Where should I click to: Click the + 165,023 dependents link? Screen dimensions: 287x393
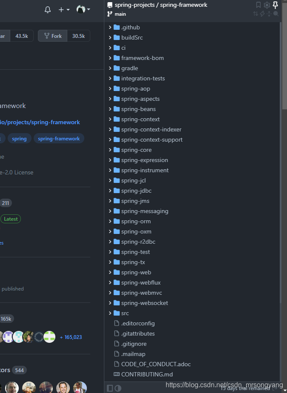pyautogui.click(x=71, y=337)
